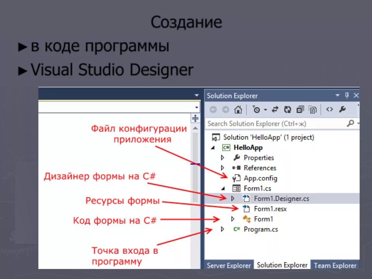Click the file icon beside Form1.resx
The image size is (372, 279).
(246, 208)
